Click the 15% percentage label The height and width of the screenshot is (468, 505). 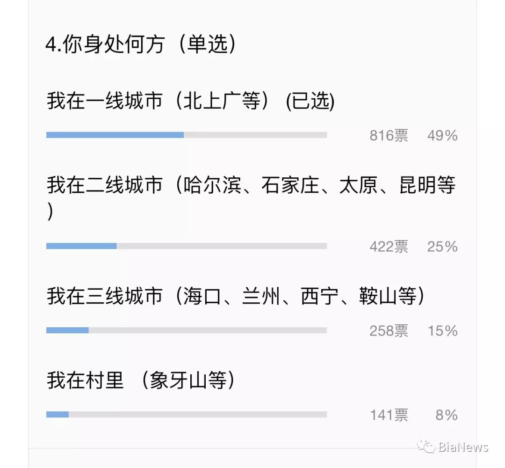pos(443,331)
